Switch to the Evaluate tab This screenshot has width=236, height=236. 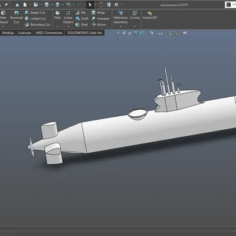point(25,33)
